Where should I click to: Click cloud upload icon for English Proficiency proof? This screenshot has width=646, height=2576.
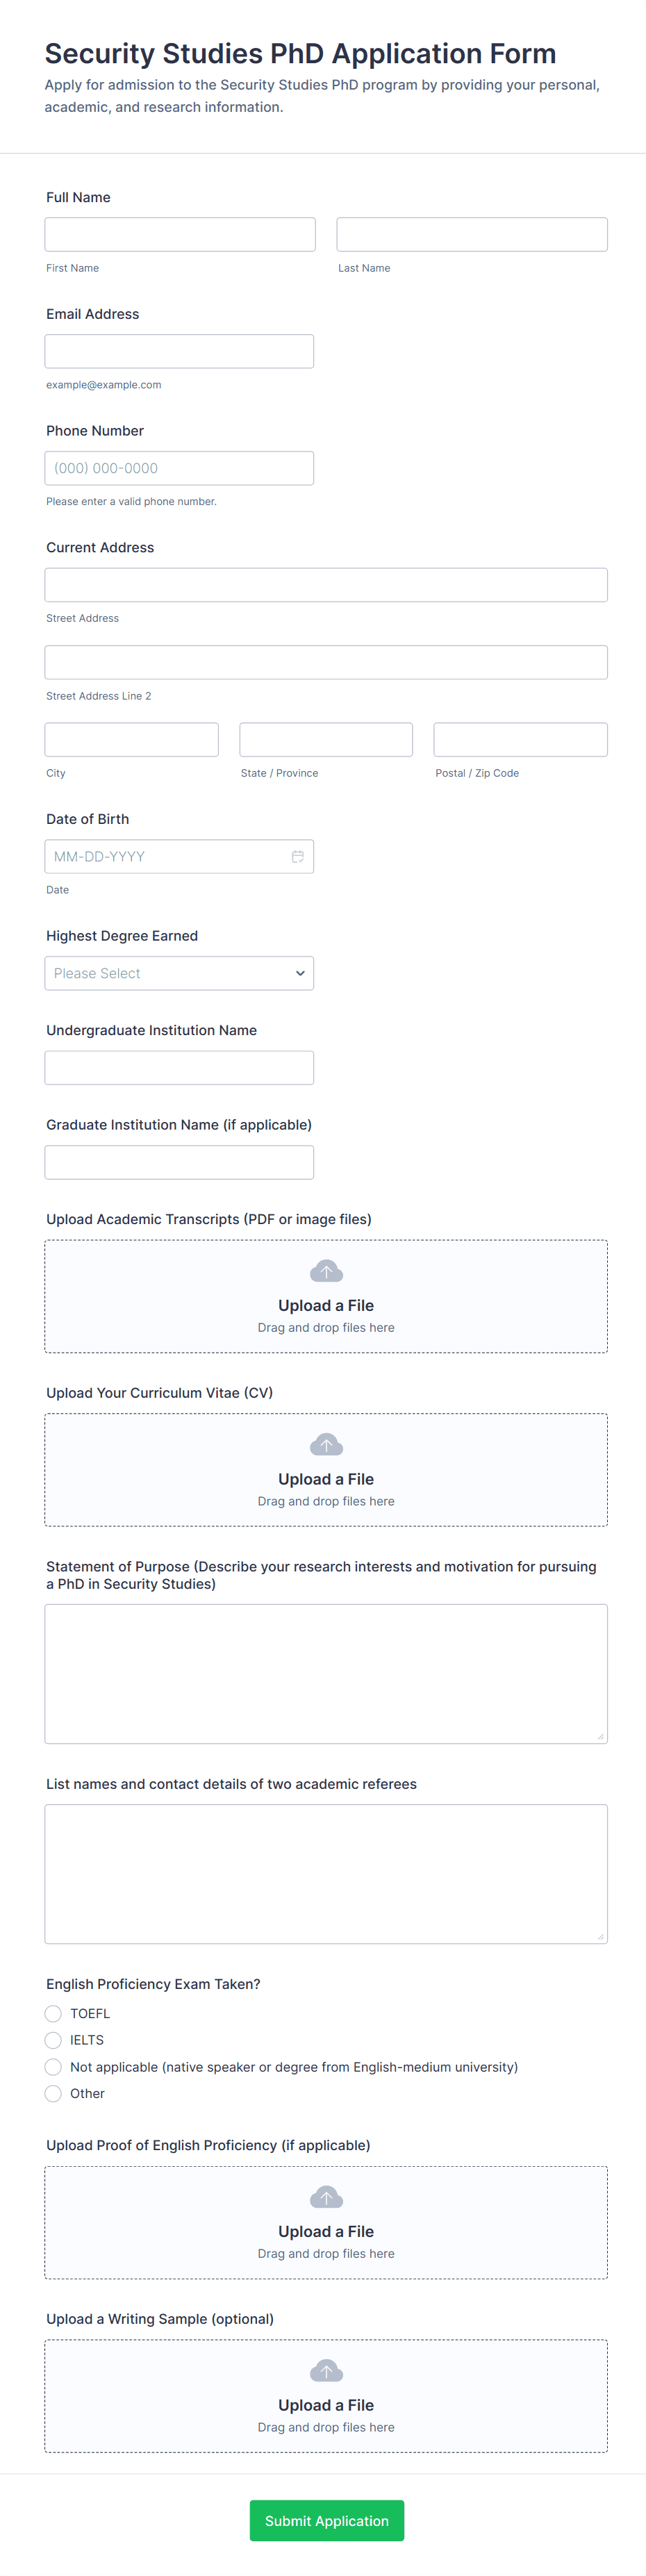[x=326, y=2197]
